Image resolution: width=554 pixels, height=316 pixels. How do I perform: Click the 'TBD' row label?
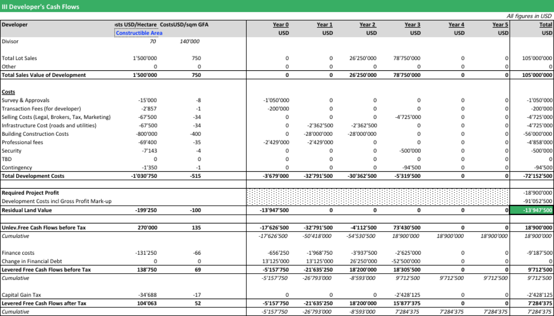(x=7, y=159)
